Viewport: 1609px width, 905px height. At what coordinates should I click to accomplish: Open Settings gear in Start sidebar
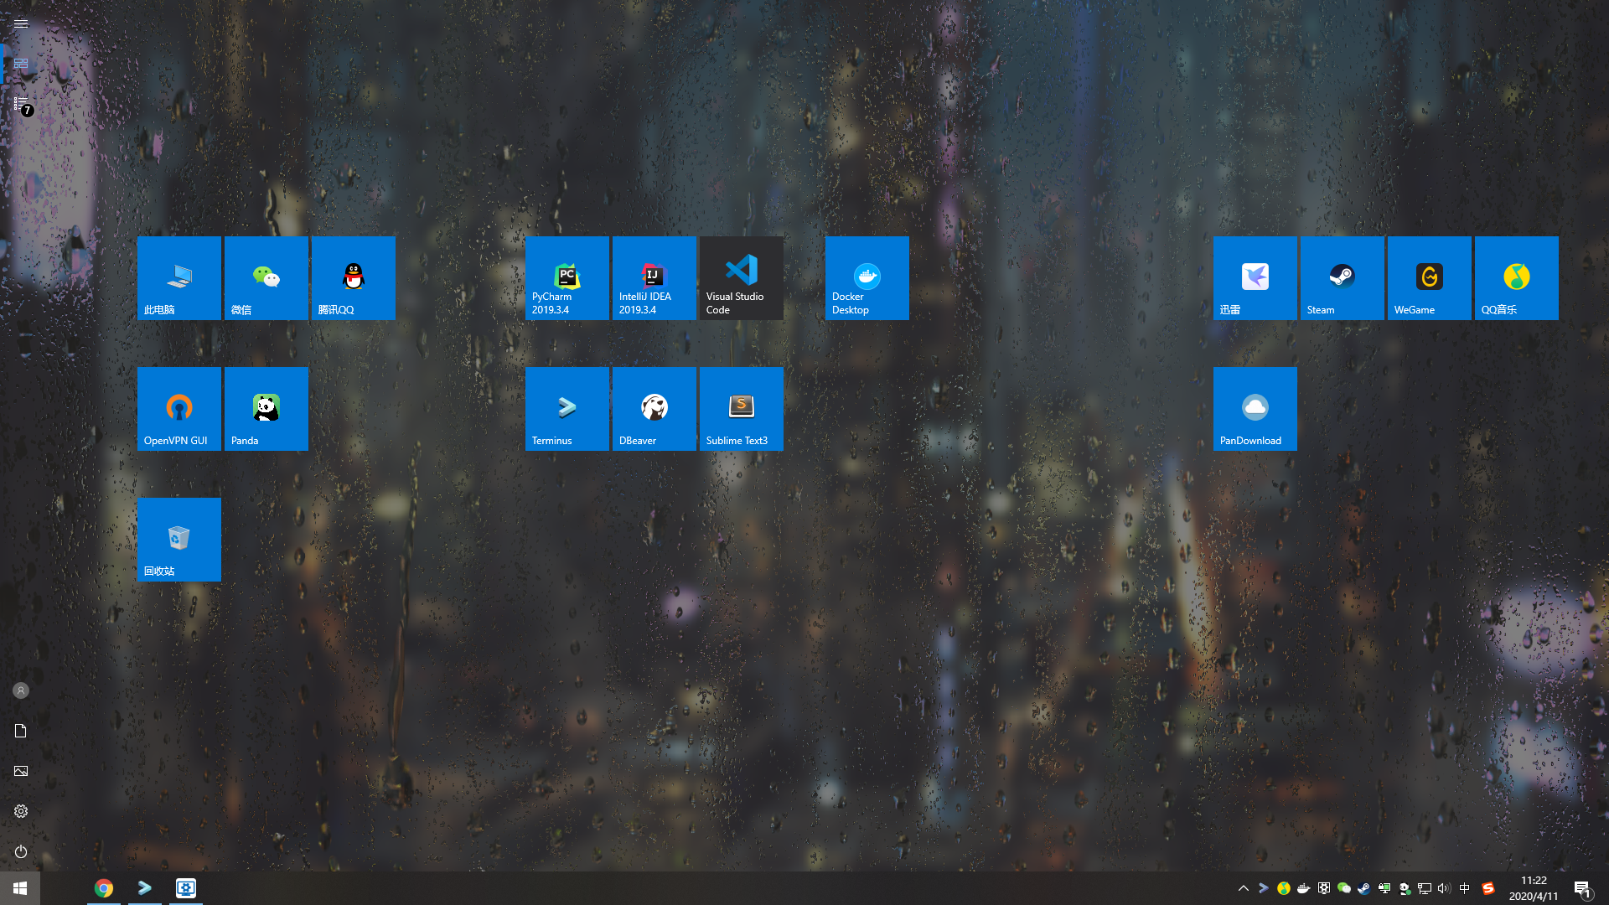tap(21, 811)
